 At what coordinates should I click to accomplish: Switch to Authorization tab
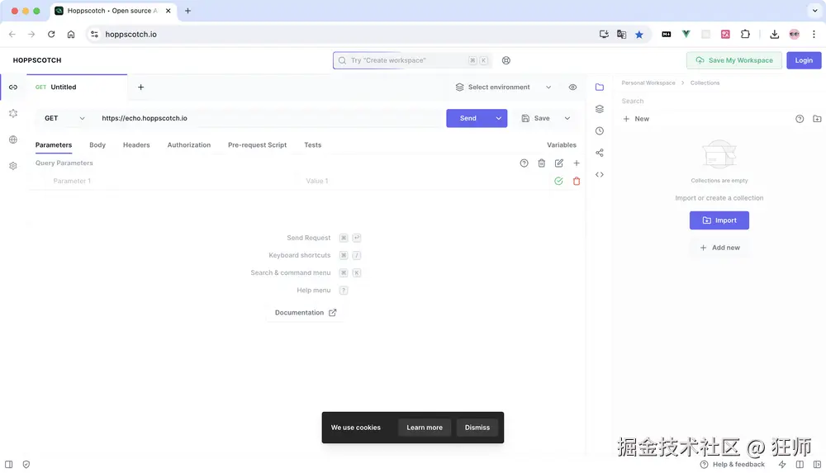tap(189, 144)
